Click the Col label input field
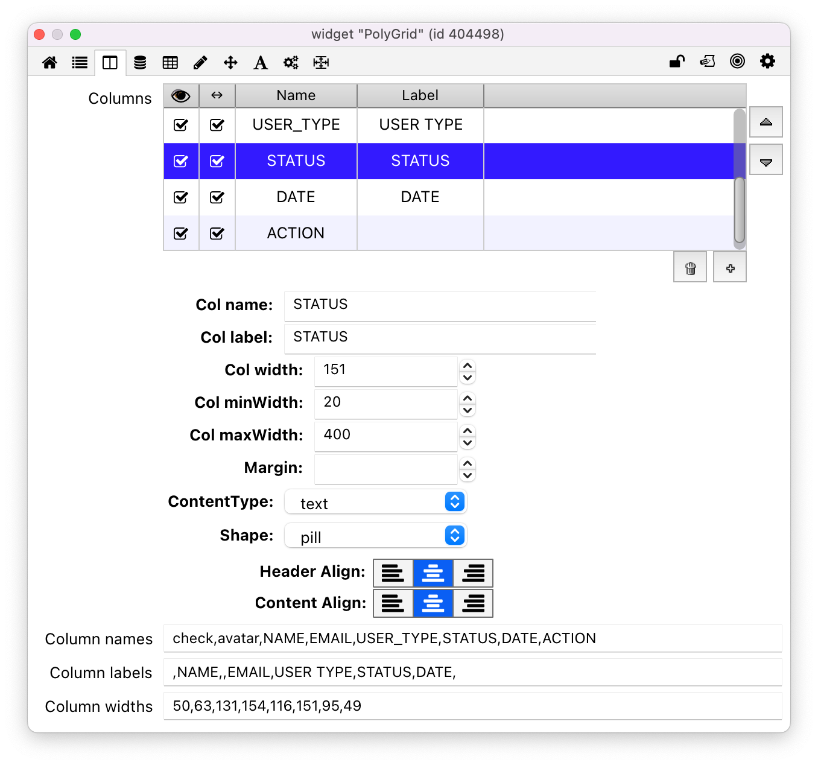This screenshot has height=765, width=818. click(439, 337)
